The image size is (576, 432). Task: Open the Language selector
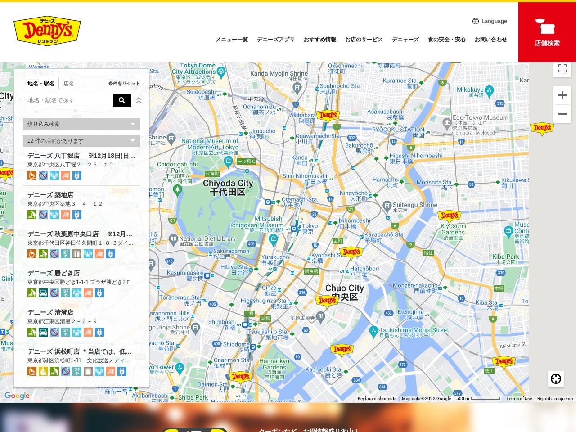click(x=490, y=21)
